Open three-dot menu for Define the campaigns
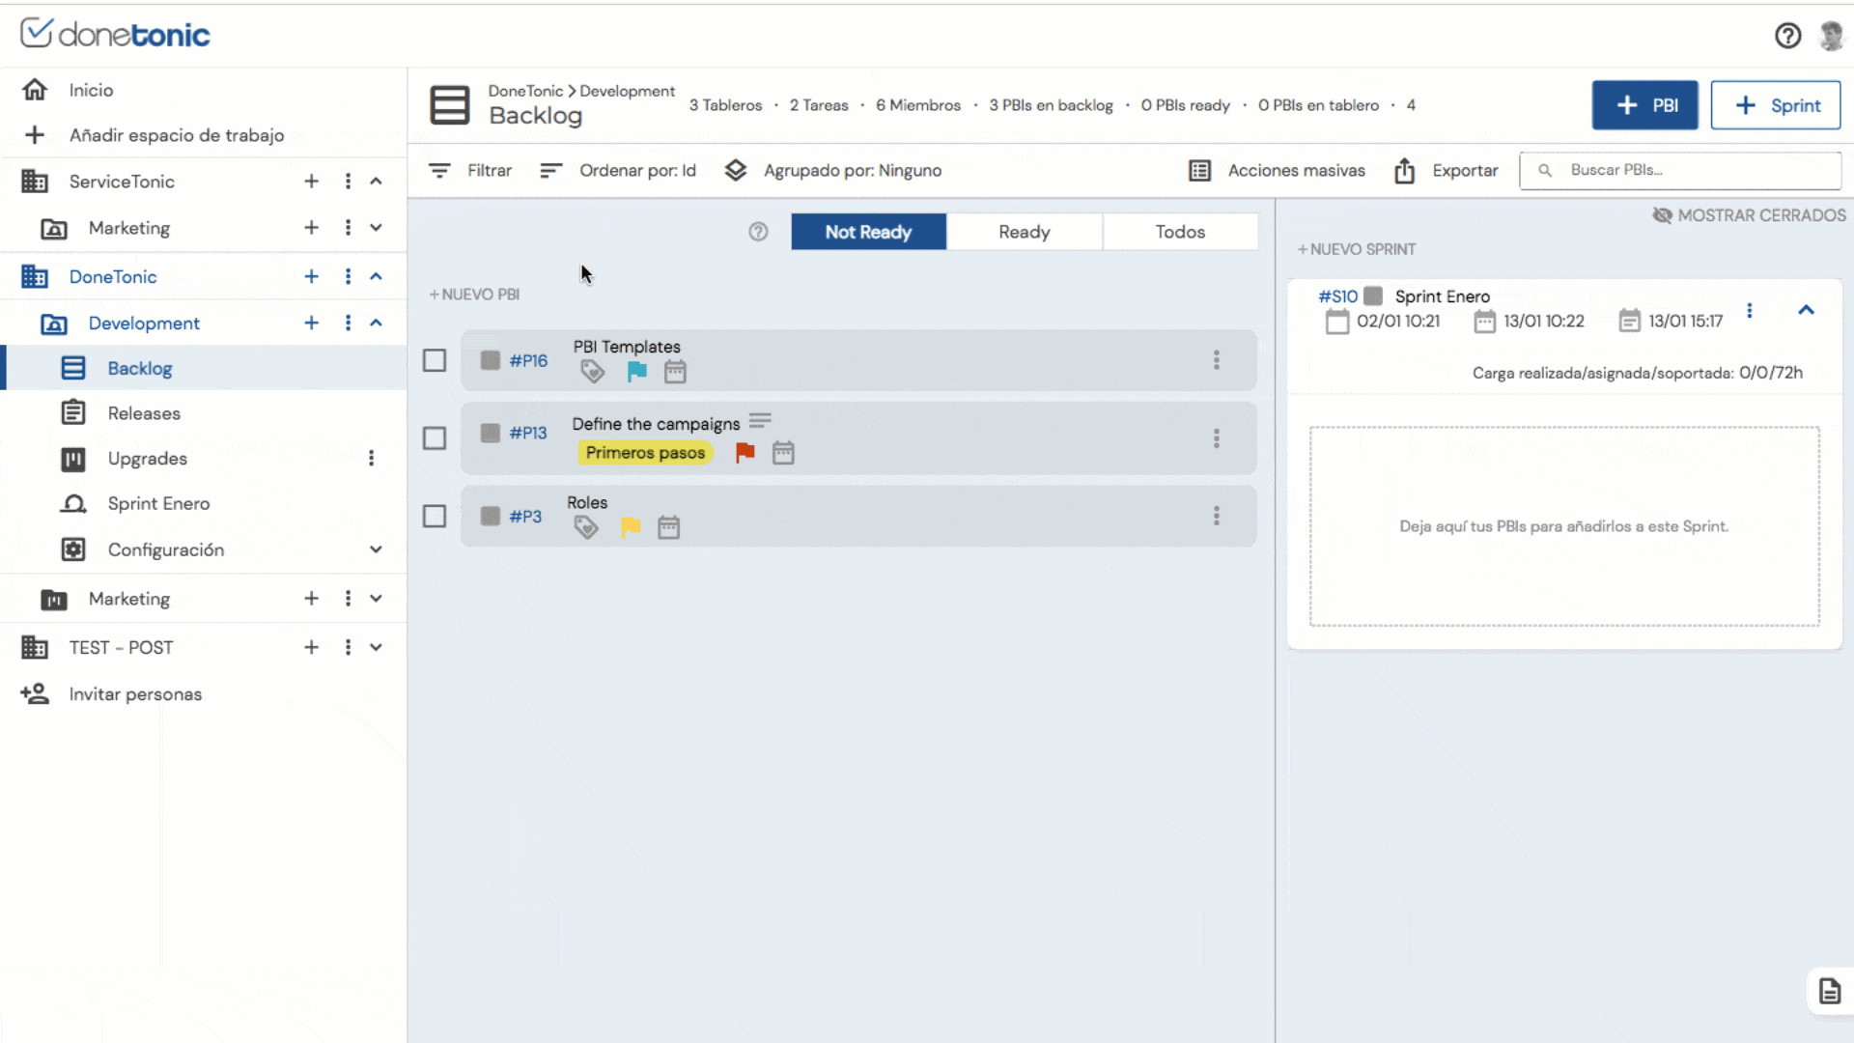This screenshot has width=1854, height=1043. 1217,438
